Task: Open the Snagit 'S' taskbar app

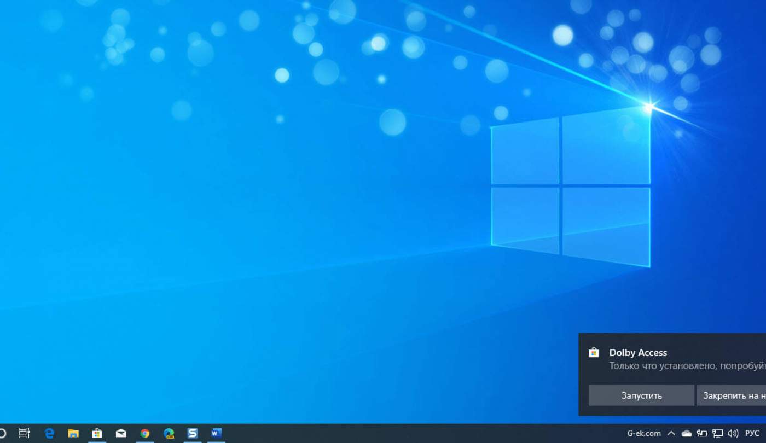Action: pyautogui.click(x=193, y=433)
